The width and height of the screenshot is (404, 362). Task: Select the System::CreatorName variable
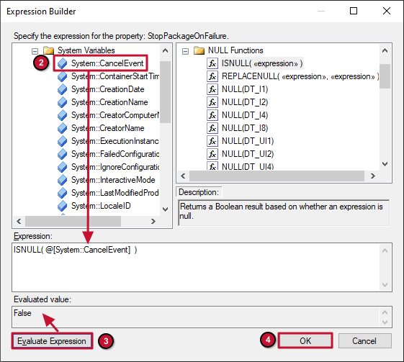click(x=108, y=128)
